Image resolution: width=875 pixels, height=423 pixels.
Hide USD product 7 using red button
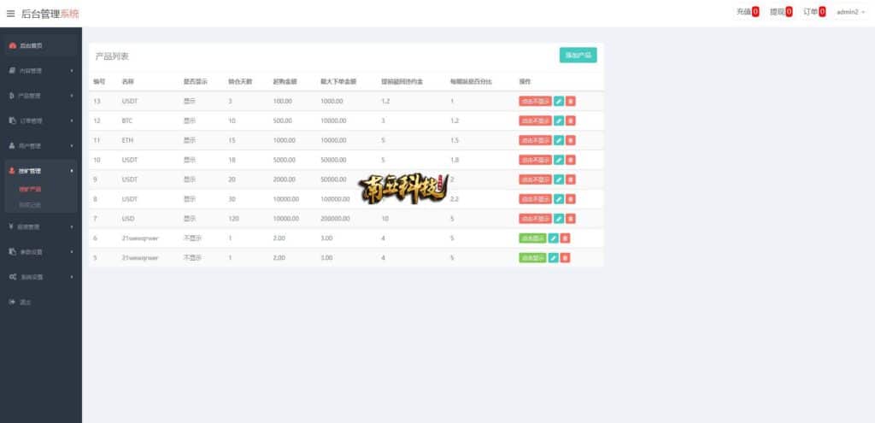pos(535,218)
